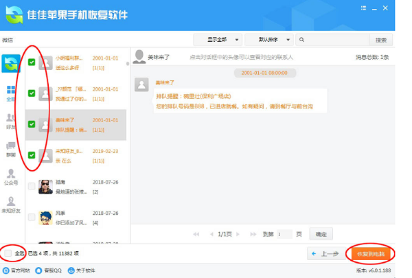Toggle the 全选 select-all checkbox
This screenshot has width=412, height=278.
point(8,253)
